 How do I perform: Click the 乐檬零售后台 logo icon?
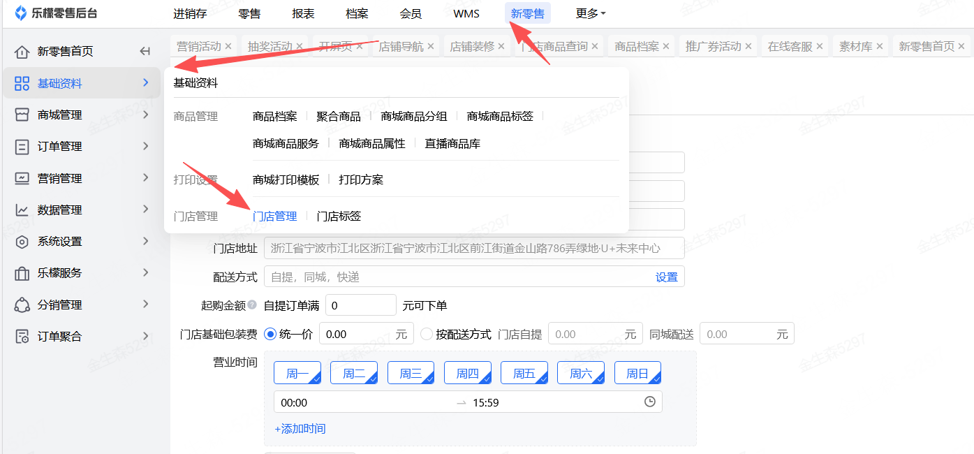pyautogui.click(x=21, y=13)
